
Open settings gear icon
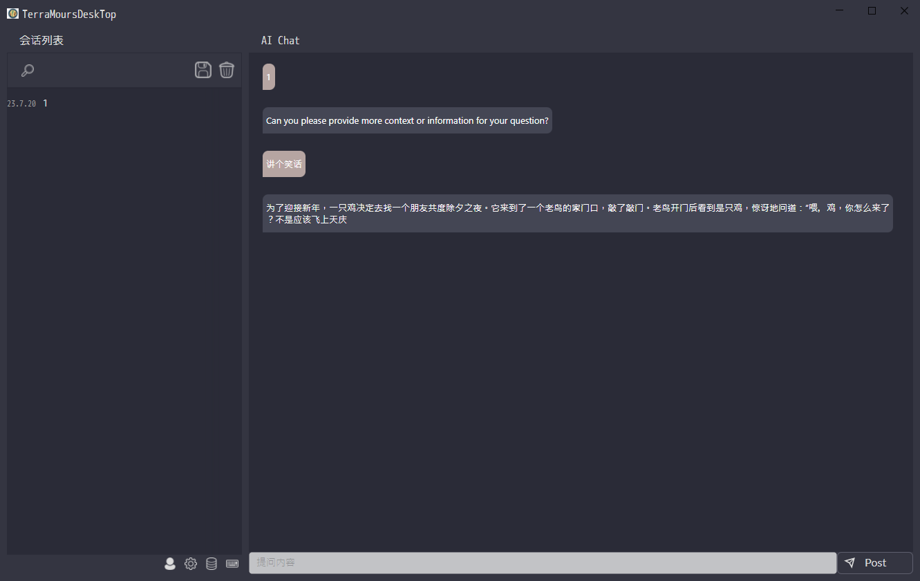tap(191, 564)
